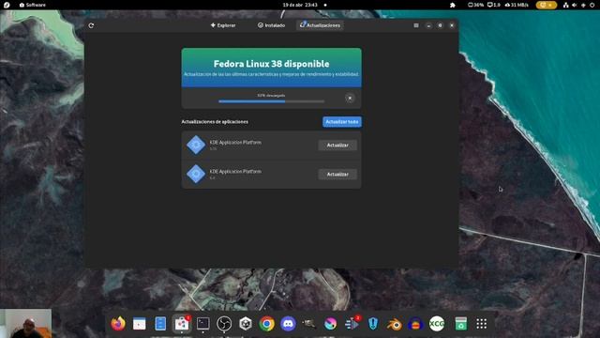Open the Activities logo in top bar

pos(7,5)
